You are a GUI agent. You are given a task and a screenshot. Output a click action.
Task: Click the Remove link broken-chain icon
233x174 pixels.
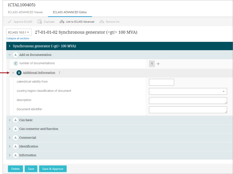[102, 22]
